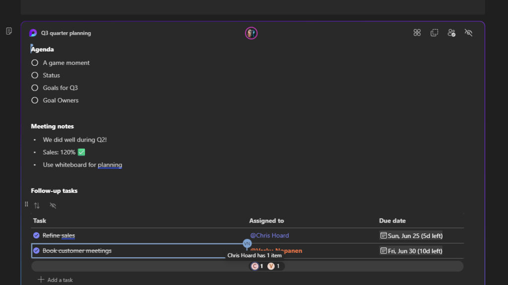Open the @Chris Hoard mention link
Image resolution: width=508 pixels, height=285 pixels.
point(269,236)
